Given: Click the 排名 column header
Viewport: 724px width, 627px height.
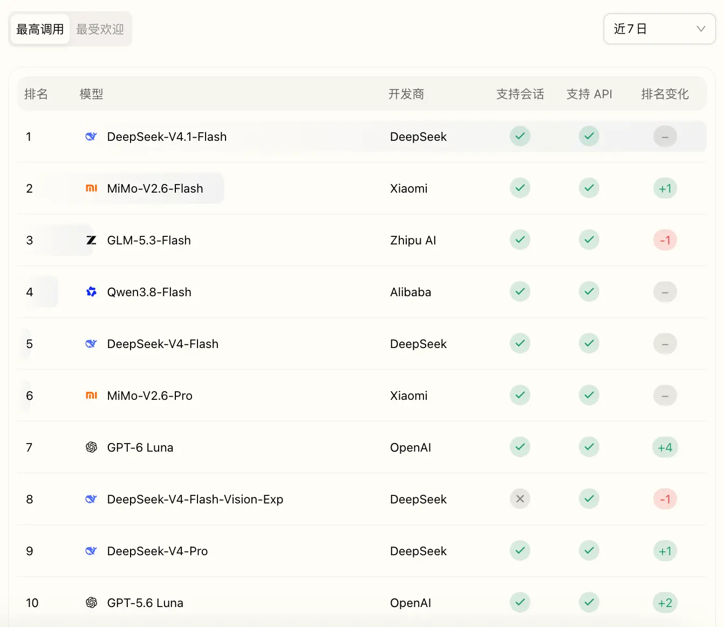Looking at the screenshot, I should pyautogui.click(x=36, y=94).
